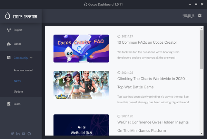
Task: Collapse the Community submenu chevron
Action: tap(31, 58)
